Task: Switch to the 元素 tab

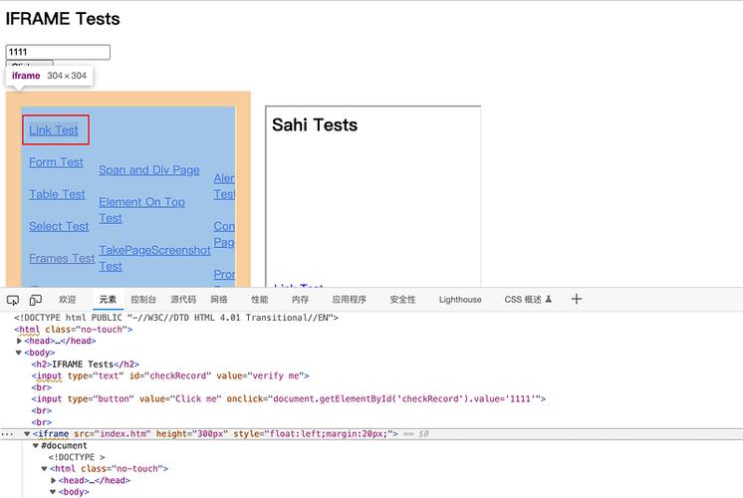Action: pos(108,300)
